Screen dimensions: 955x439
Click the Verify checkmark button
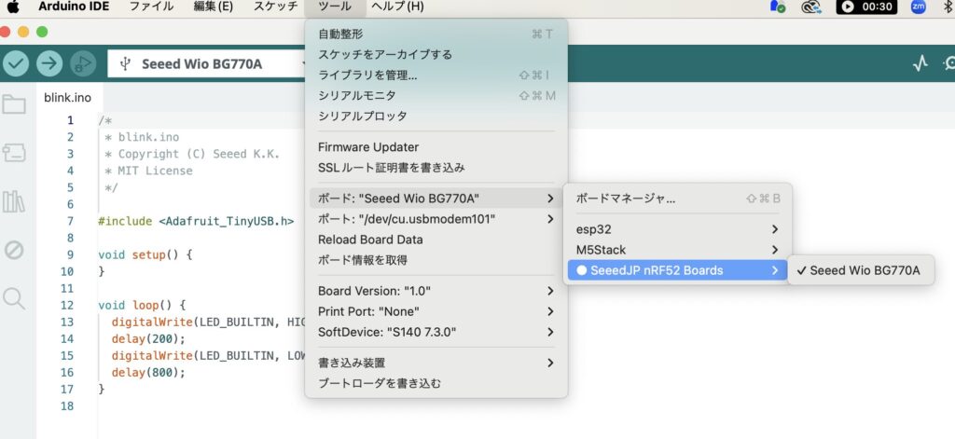tap(16, 63)
